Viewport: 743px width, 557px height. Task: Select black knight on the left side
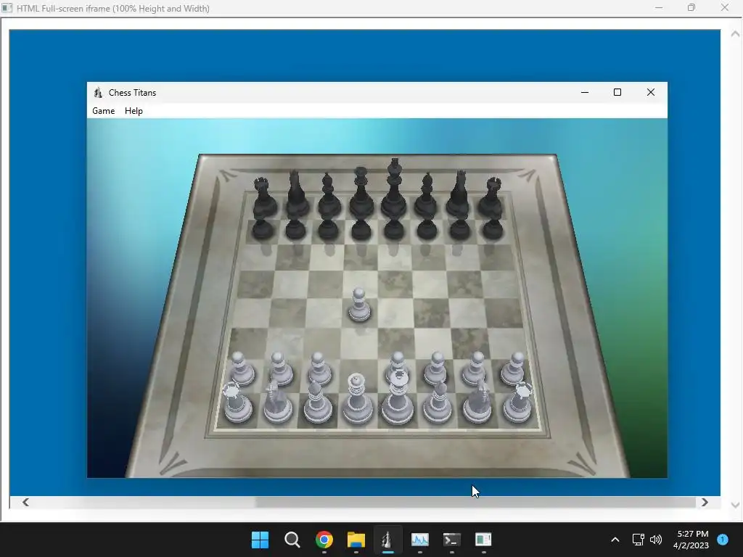(x=297, y=193)
